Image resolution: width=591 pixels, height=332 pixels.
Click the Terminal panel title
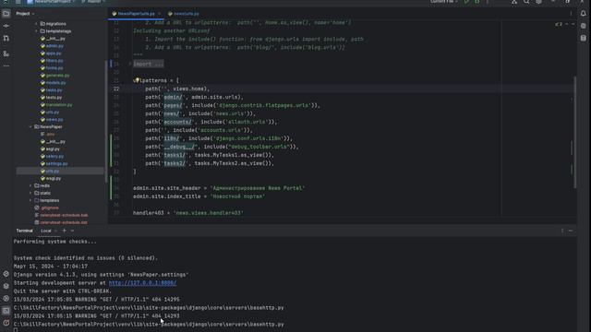click(x=25, y=231)
